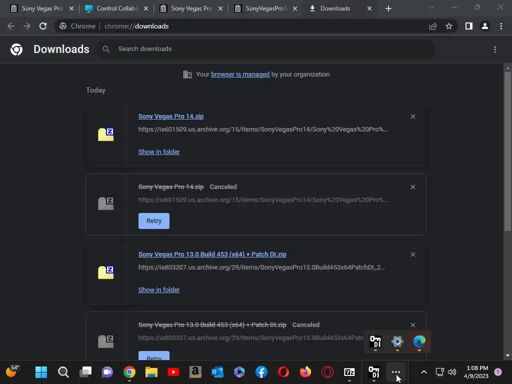Open settings gear app in overflow popup
Screen dimensions: 512x384
click(x=397, y=341)
